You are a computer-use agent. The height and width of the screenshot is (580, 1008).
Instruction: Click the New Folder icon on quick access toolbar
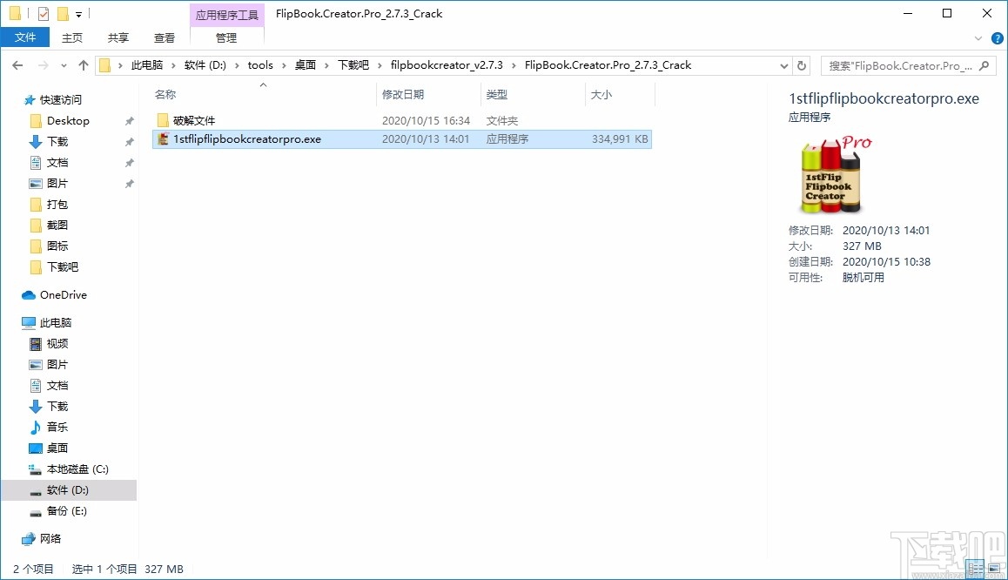[63, 13]
